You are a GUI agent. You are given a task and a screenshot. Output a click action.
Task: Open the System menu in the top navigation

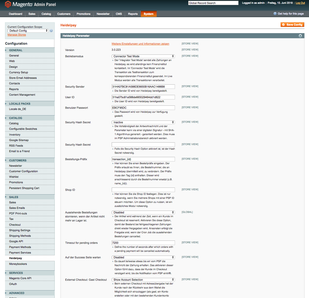click(149, 14)
